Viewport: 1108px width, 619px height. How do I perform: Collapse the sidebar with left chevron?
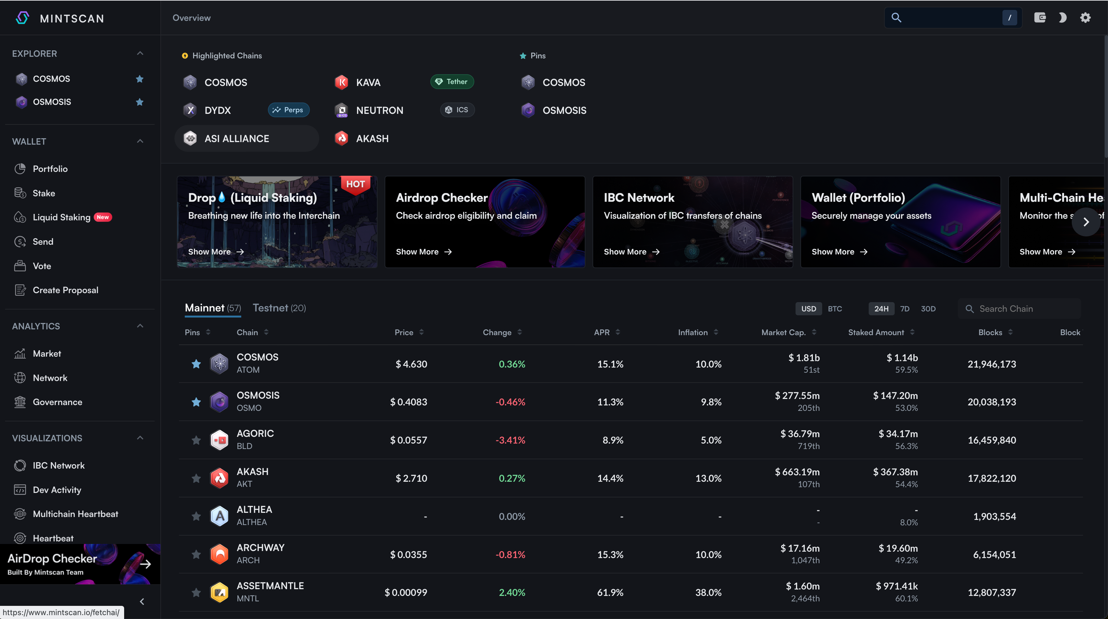coord(142,602)
